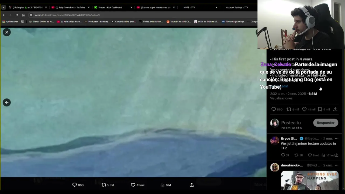Open the 'Tienda online de m...' bookmark
The height and width of the screenshot is (194, 345).
click(x=151, y=22)
